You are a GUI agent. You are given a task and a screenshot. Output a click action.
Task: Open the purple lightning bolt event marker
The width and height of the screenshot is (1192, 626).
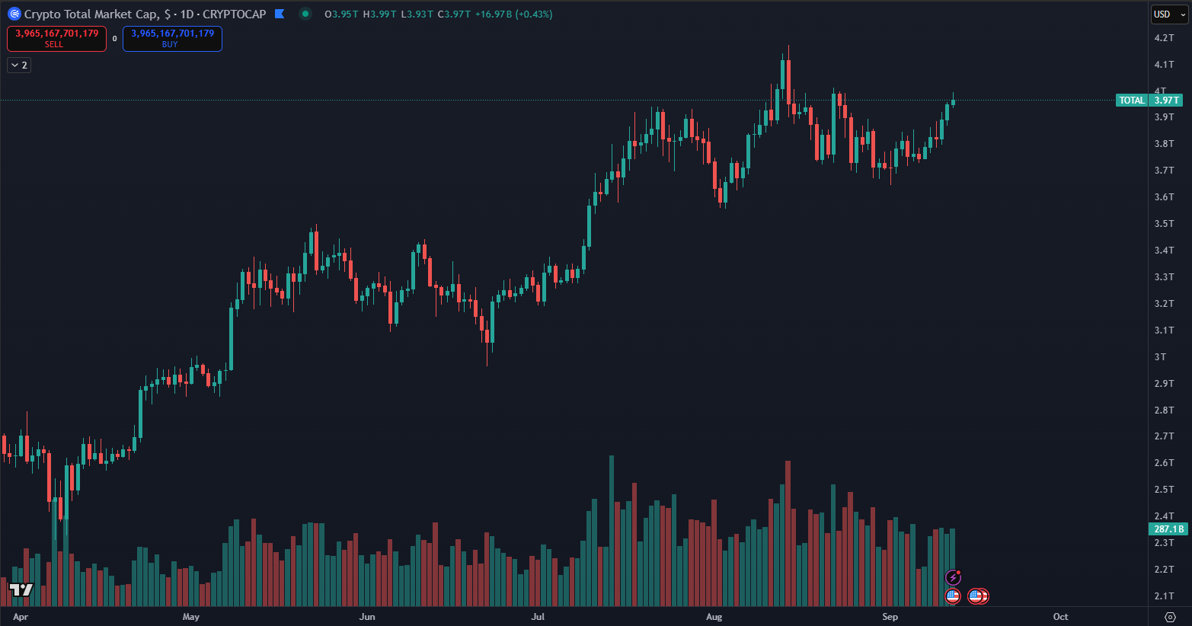953,577
